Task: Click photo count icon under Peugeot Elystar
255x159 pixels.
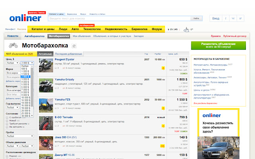Action: pyautogui.click(x=56, y=68)
